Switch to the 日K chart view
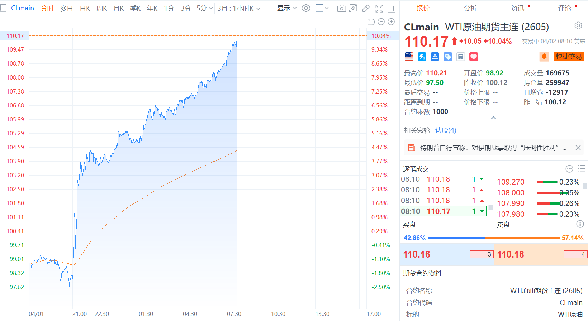 pos(85,8)
